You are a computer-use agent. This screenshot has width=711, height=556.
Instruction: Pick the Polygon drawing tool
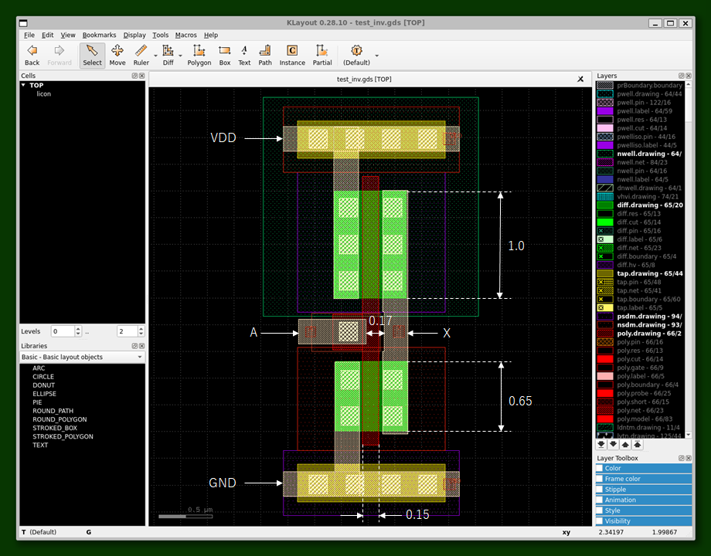coord(199,56)
